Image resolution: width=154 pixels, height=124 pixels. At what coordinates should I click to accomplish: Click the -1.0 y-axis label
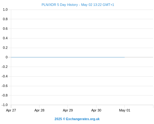pos(5,105)
